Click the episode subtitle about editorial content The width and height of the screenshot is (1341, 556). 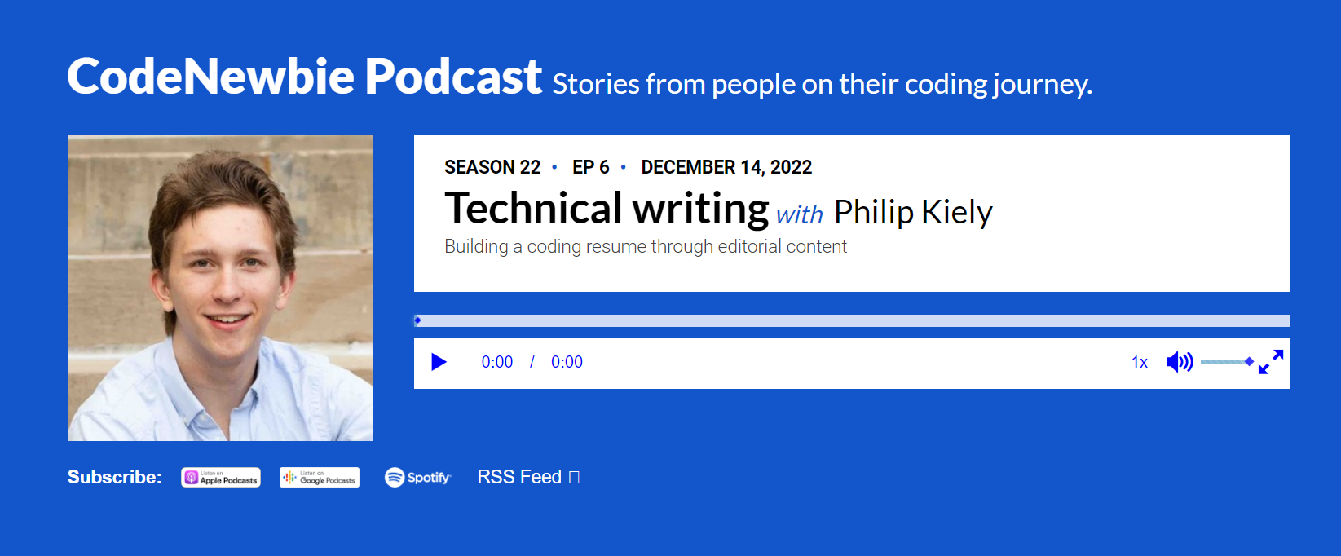(x=646, y=246)
